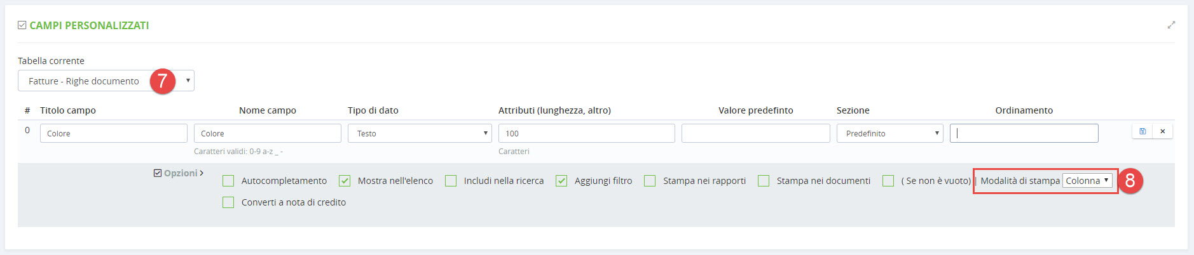
Task: Click the Titolo campo input field
Action: pos(114,133)
